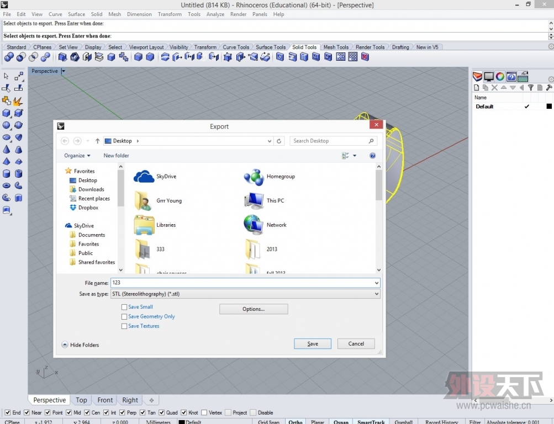Click the Fillet Edge cube icon

pyautogui.click(x=138, y=57)
